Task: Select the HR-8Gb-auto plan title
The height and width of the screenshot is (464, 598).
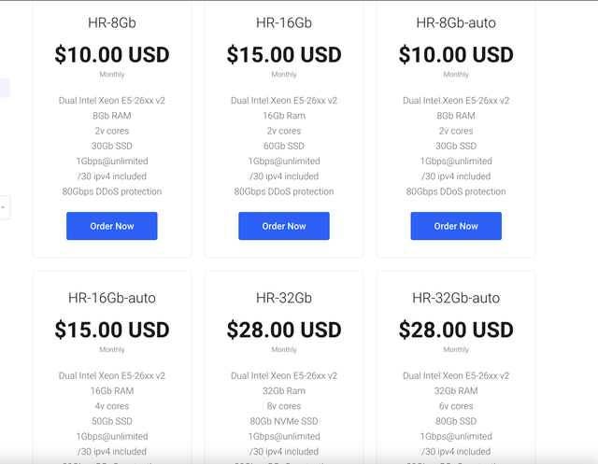Action: 455,22
